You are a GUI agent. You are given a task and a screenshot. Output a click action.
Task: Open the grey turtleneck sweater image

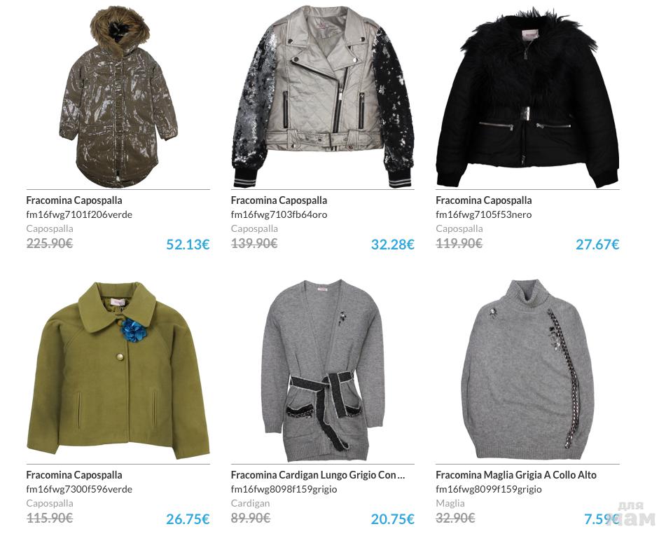pos(527,370)
